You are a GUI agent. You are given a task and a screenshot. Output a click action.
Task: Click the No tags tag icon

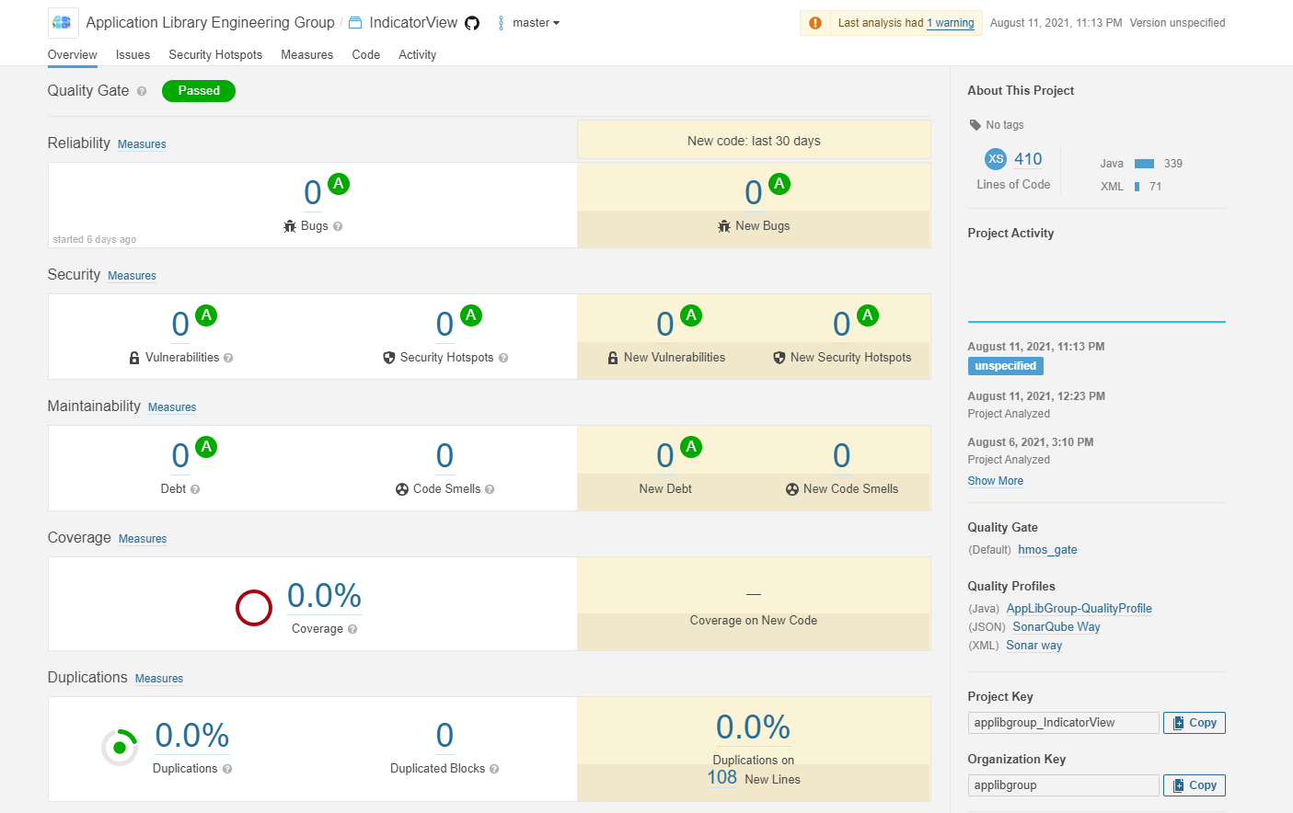tap(976, 125)
